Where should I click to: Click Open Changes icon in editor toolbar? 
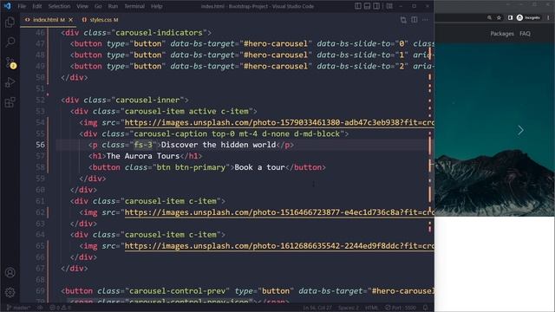(x=403, y=20)
